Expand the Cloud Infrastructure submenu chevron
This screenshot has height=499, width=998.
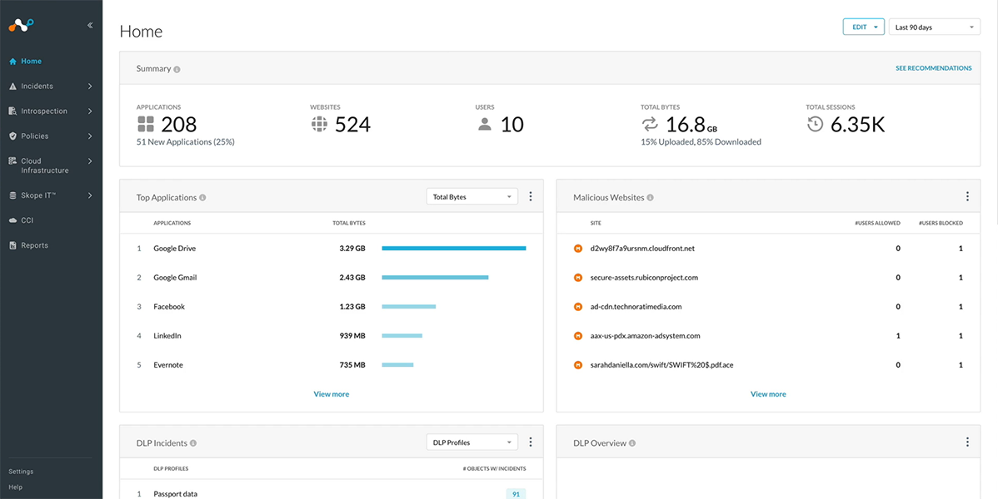[90, 161]
